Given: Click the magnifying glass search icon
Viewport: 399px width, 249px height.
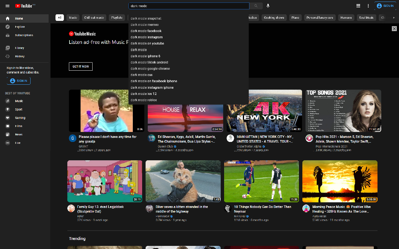Looking at the screenshot, I should pos(256,6).
